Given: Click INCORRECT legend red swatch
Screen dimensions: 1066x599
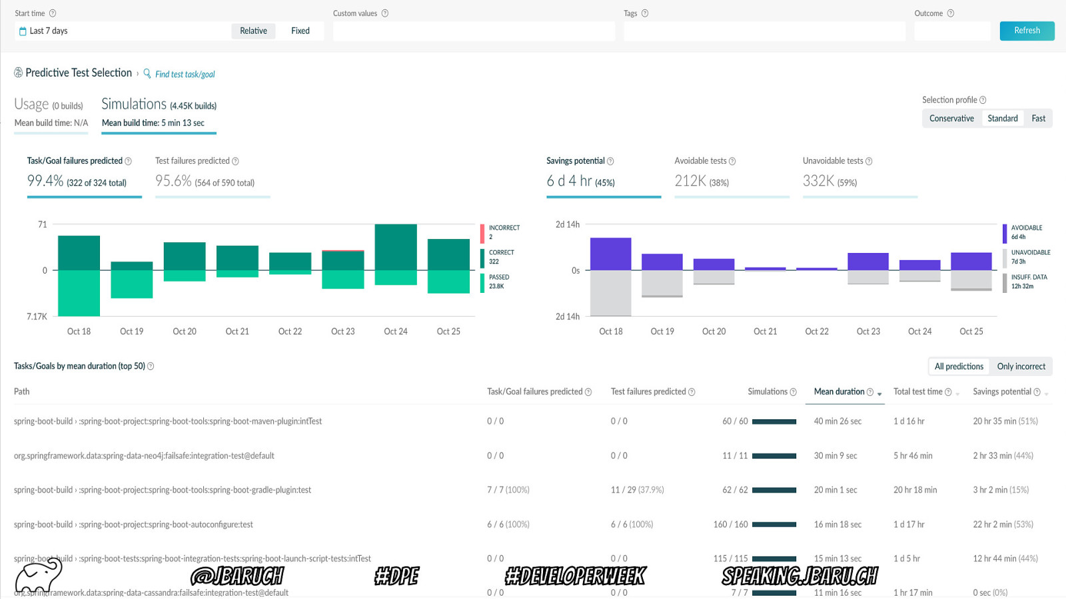Looking at the screenshot, I should point(482,234).
